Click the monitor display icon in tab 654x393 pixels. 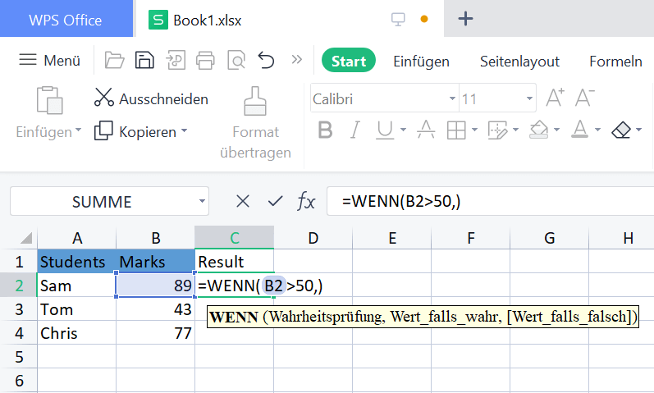click(x=398, y=19)
